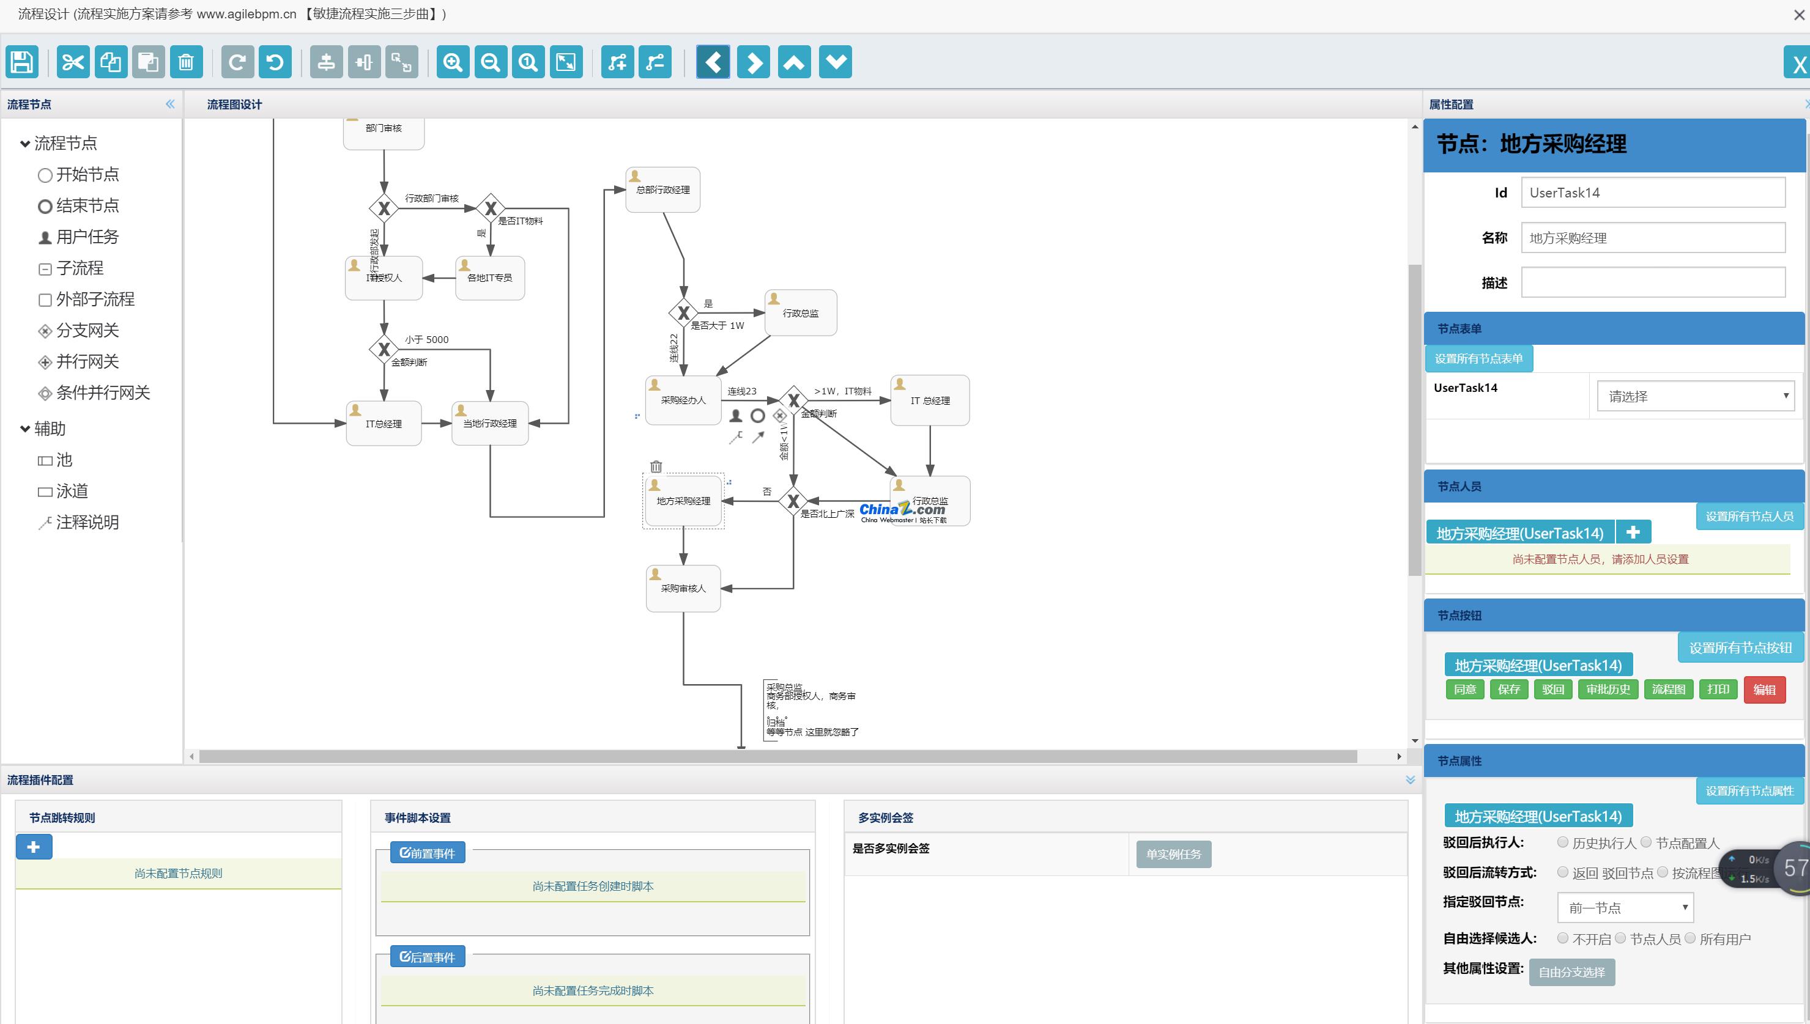Screen dimensions: 1810x1024
Task: Collapse the 流程节点 tree group
Action: [25, 144]
